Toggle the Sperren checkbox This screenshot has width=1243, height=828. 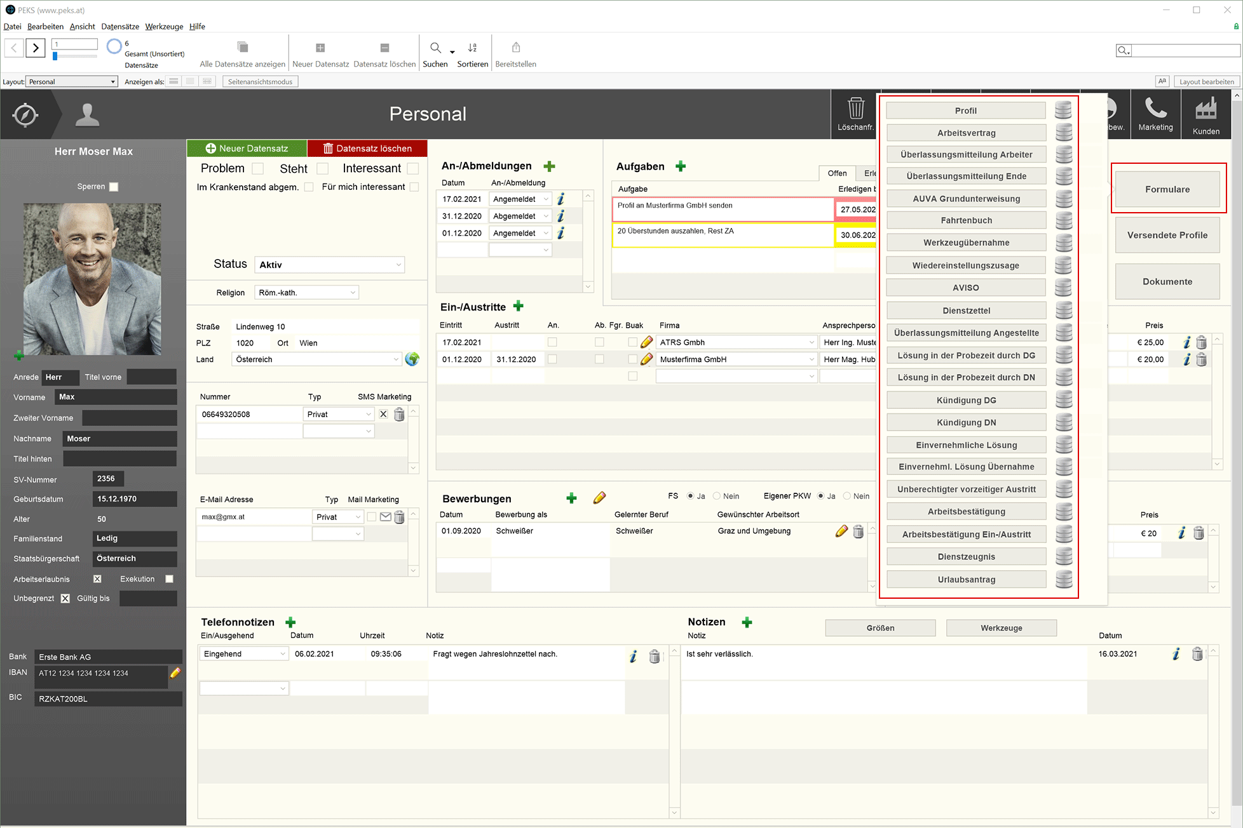click(x=114, y=187)
